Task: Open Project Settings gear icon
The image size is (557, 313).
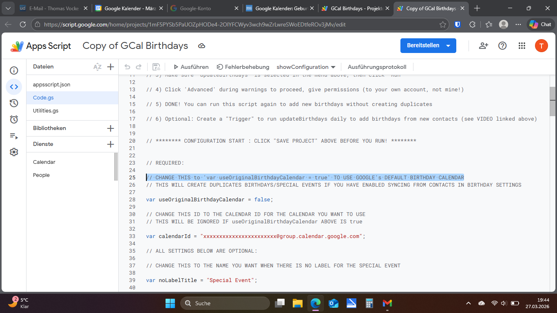Action: point(14,152)
